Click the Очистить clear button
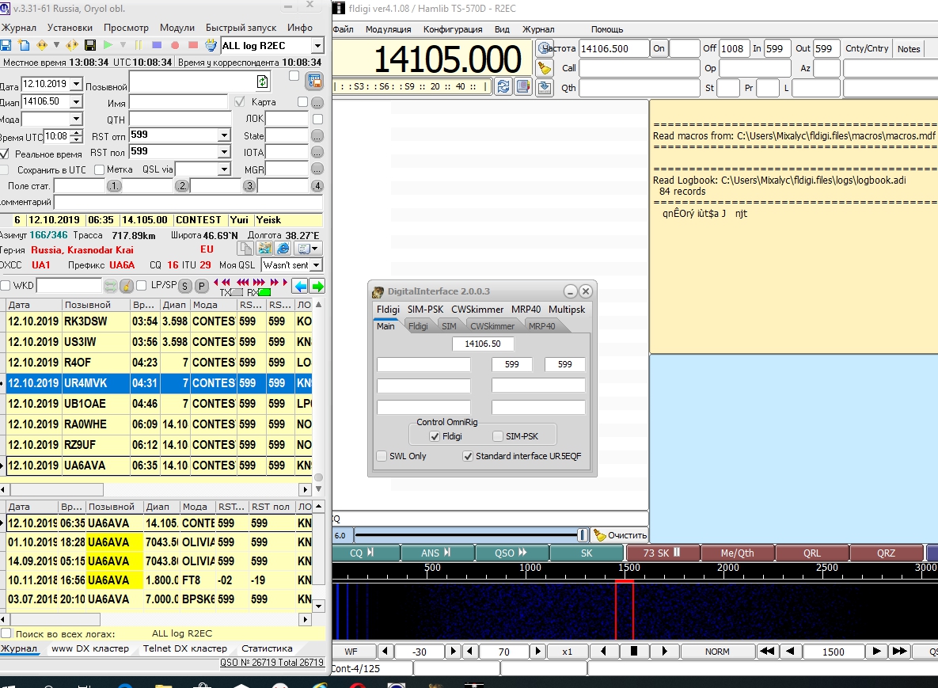Image resolution: width=938 pixels, height=688 pixels. [x=620, y=535]
